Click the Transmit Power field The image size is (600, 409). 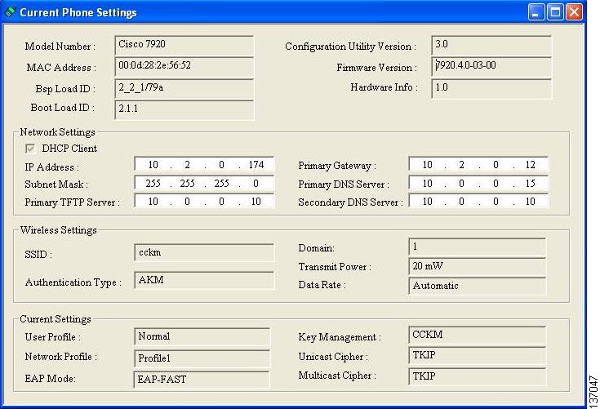tap(478, 267)
